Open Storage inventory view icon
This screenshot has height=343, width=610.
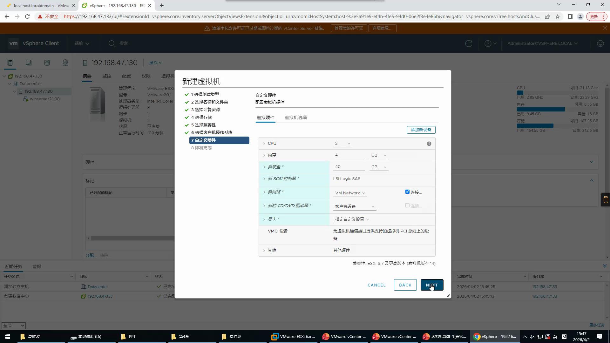coord(47,63)
